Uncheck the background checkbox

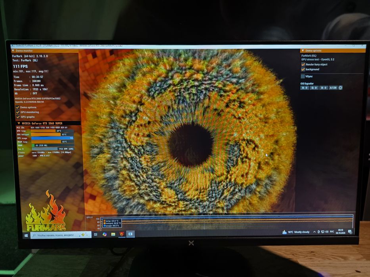point(303,70)
